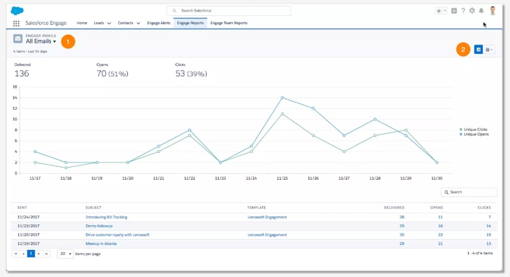
Task: Click the '1 - 4 of 4 items' text
Action: tap(480, 253)
